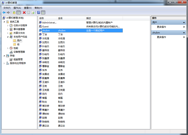188x135 pixels.
Task: Click the 设备管理器 tree icon
Action: [x=11, y=52]
